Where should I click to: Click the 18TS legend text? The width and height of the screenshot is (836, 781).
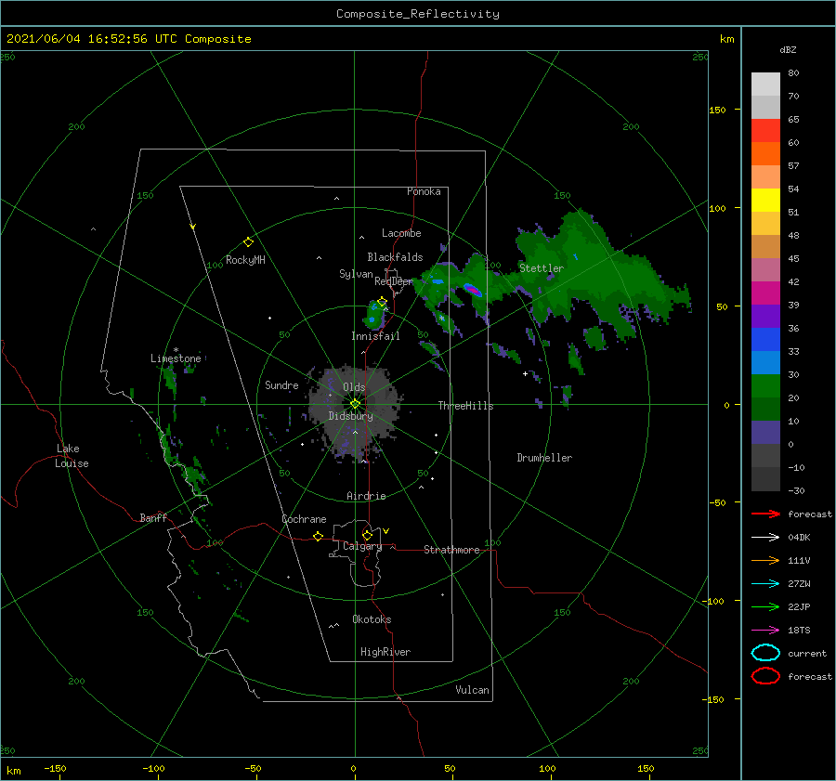[x=799, y=631]
